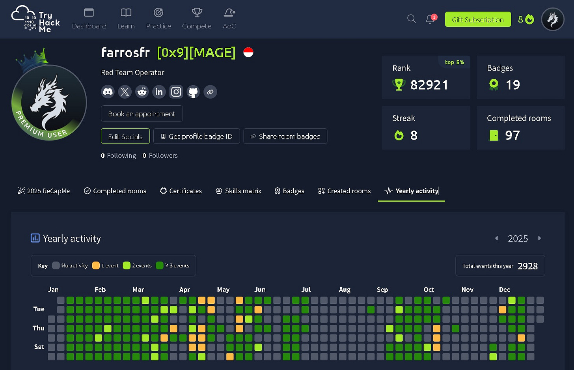
Task: Click Share room badges button
Action: [285, 136]
